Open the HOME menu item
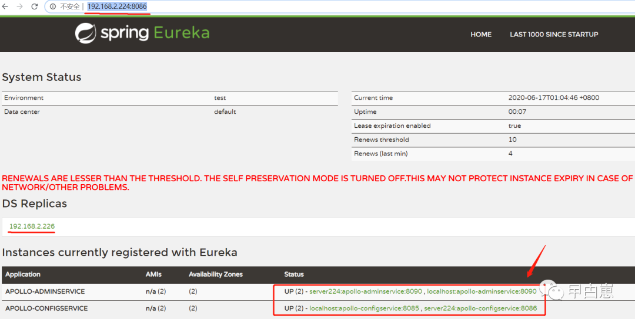635x319 pixels. (x=481, y=35)
